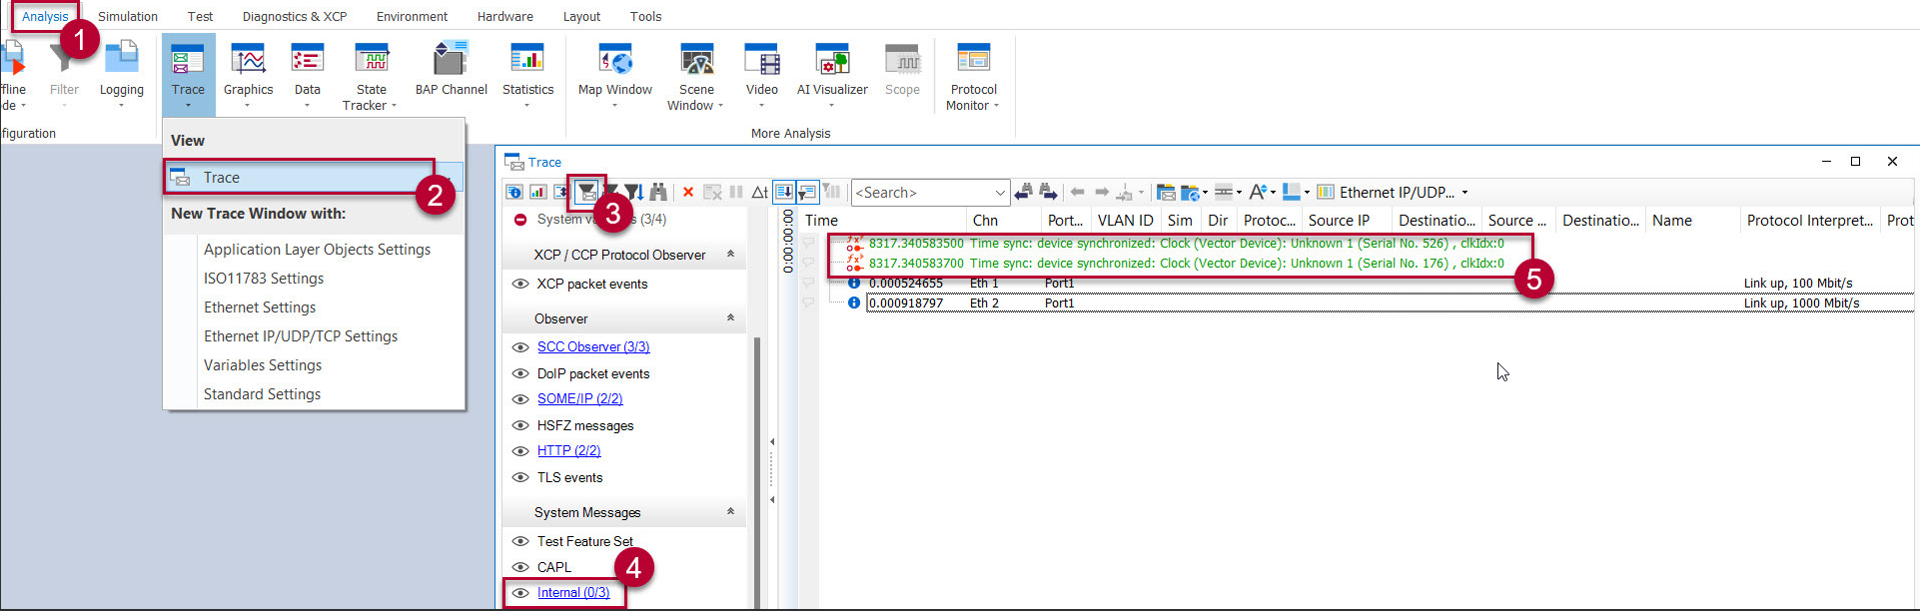
Task: Open the Diagnostics & XCP tab
Action: 295,16
